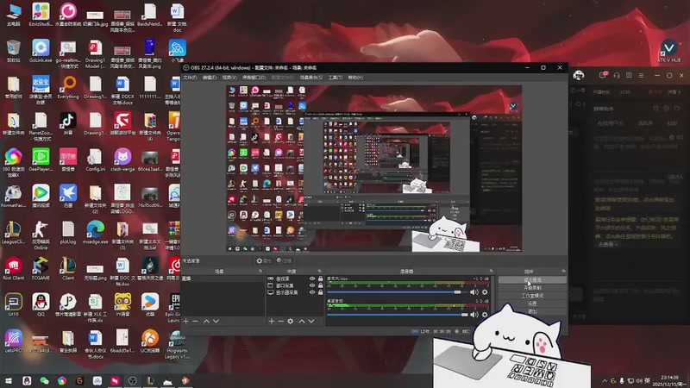The width and height of the screenshot is (690, 388).
Task: Open the hamburger menu in the companion window
Action: click(641, 76)
